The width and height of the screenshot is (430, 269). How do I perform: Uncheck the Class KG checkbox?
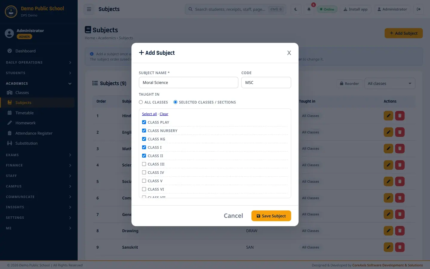144,139
